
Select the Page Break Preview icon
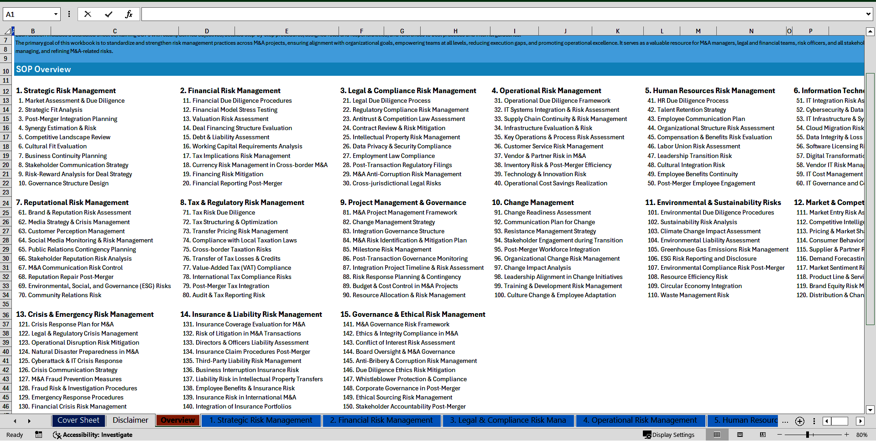(x=763, y=435)
